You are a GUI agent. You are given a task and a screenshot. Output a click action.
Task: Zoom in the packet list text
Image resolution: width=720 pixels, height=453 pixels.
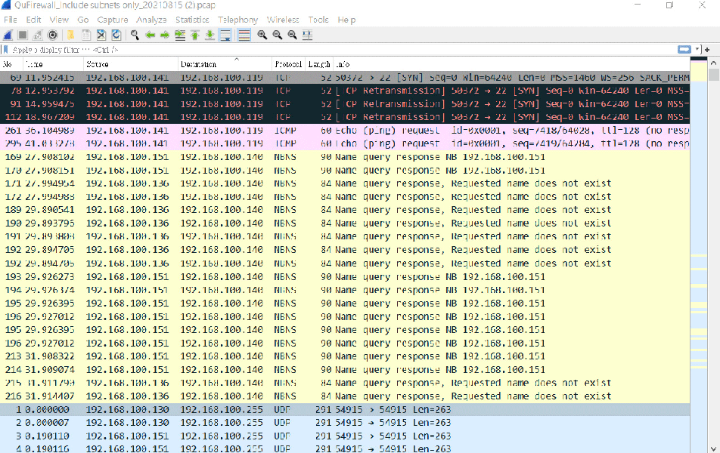tap(262, 35)
